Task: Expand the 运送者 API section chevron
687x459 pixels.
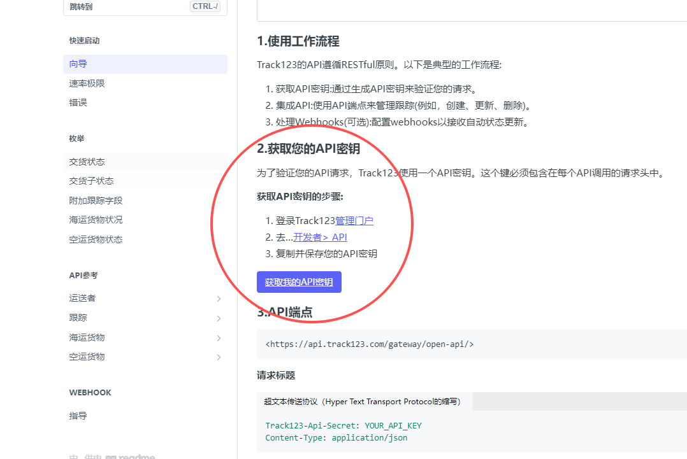Action: point(219,299)
